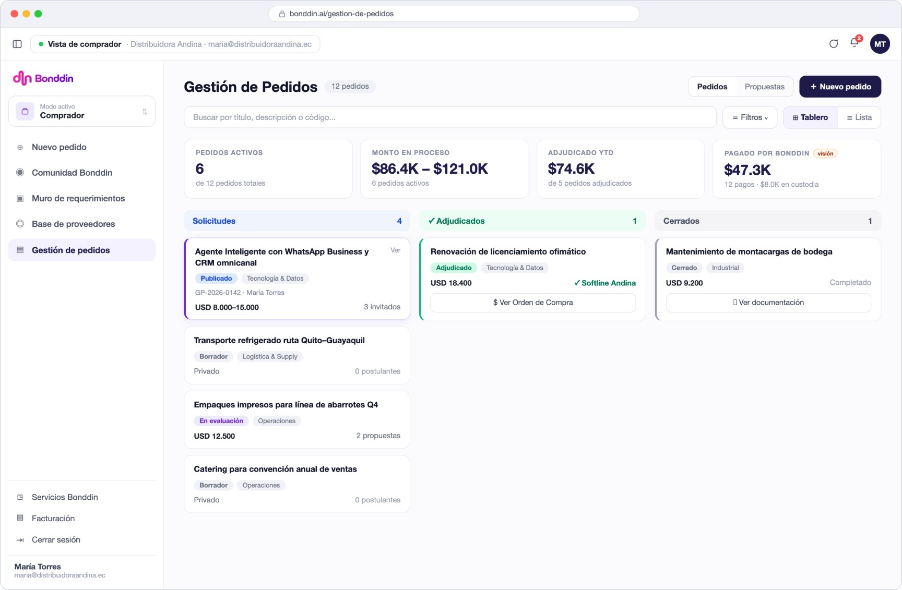Click Ver documentación button
The width and height of the screenshot is (902, 590).
click(x=768, y=303)
